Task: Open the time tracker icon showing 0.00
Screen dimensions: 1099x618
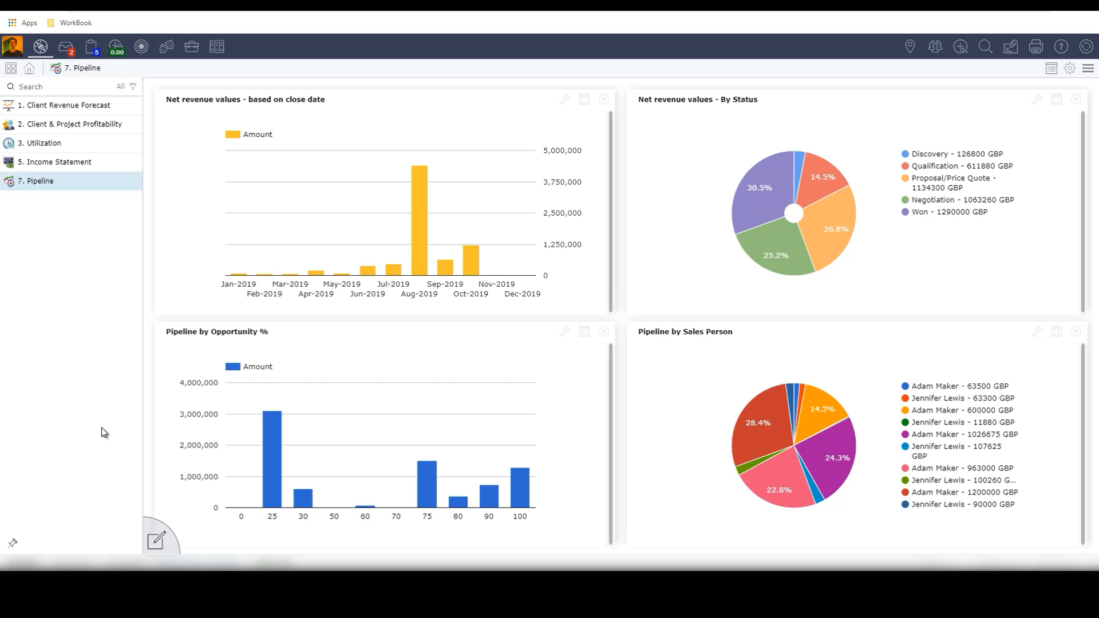Action: coord(116,47)
